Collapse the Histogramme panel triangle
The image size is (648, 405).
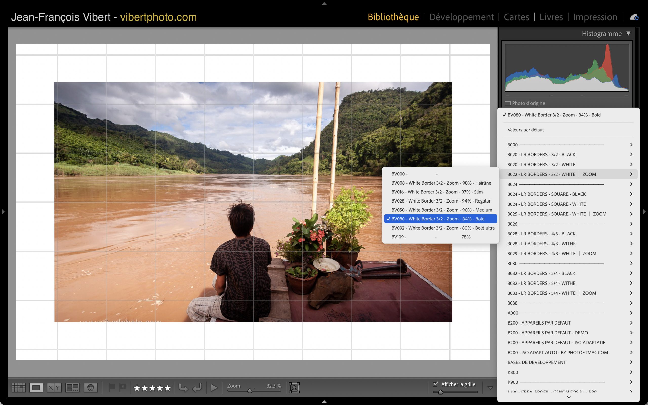coord(628,33)
